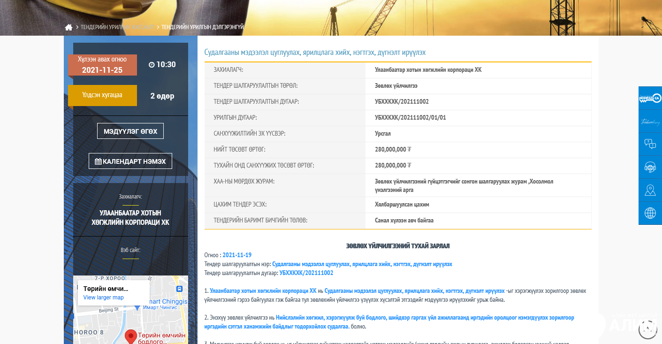Click the page title Судалгааны мэдээлэл цуглуулах heading
The width and height of the screenshot is (662, 344).
pos(315,52)
